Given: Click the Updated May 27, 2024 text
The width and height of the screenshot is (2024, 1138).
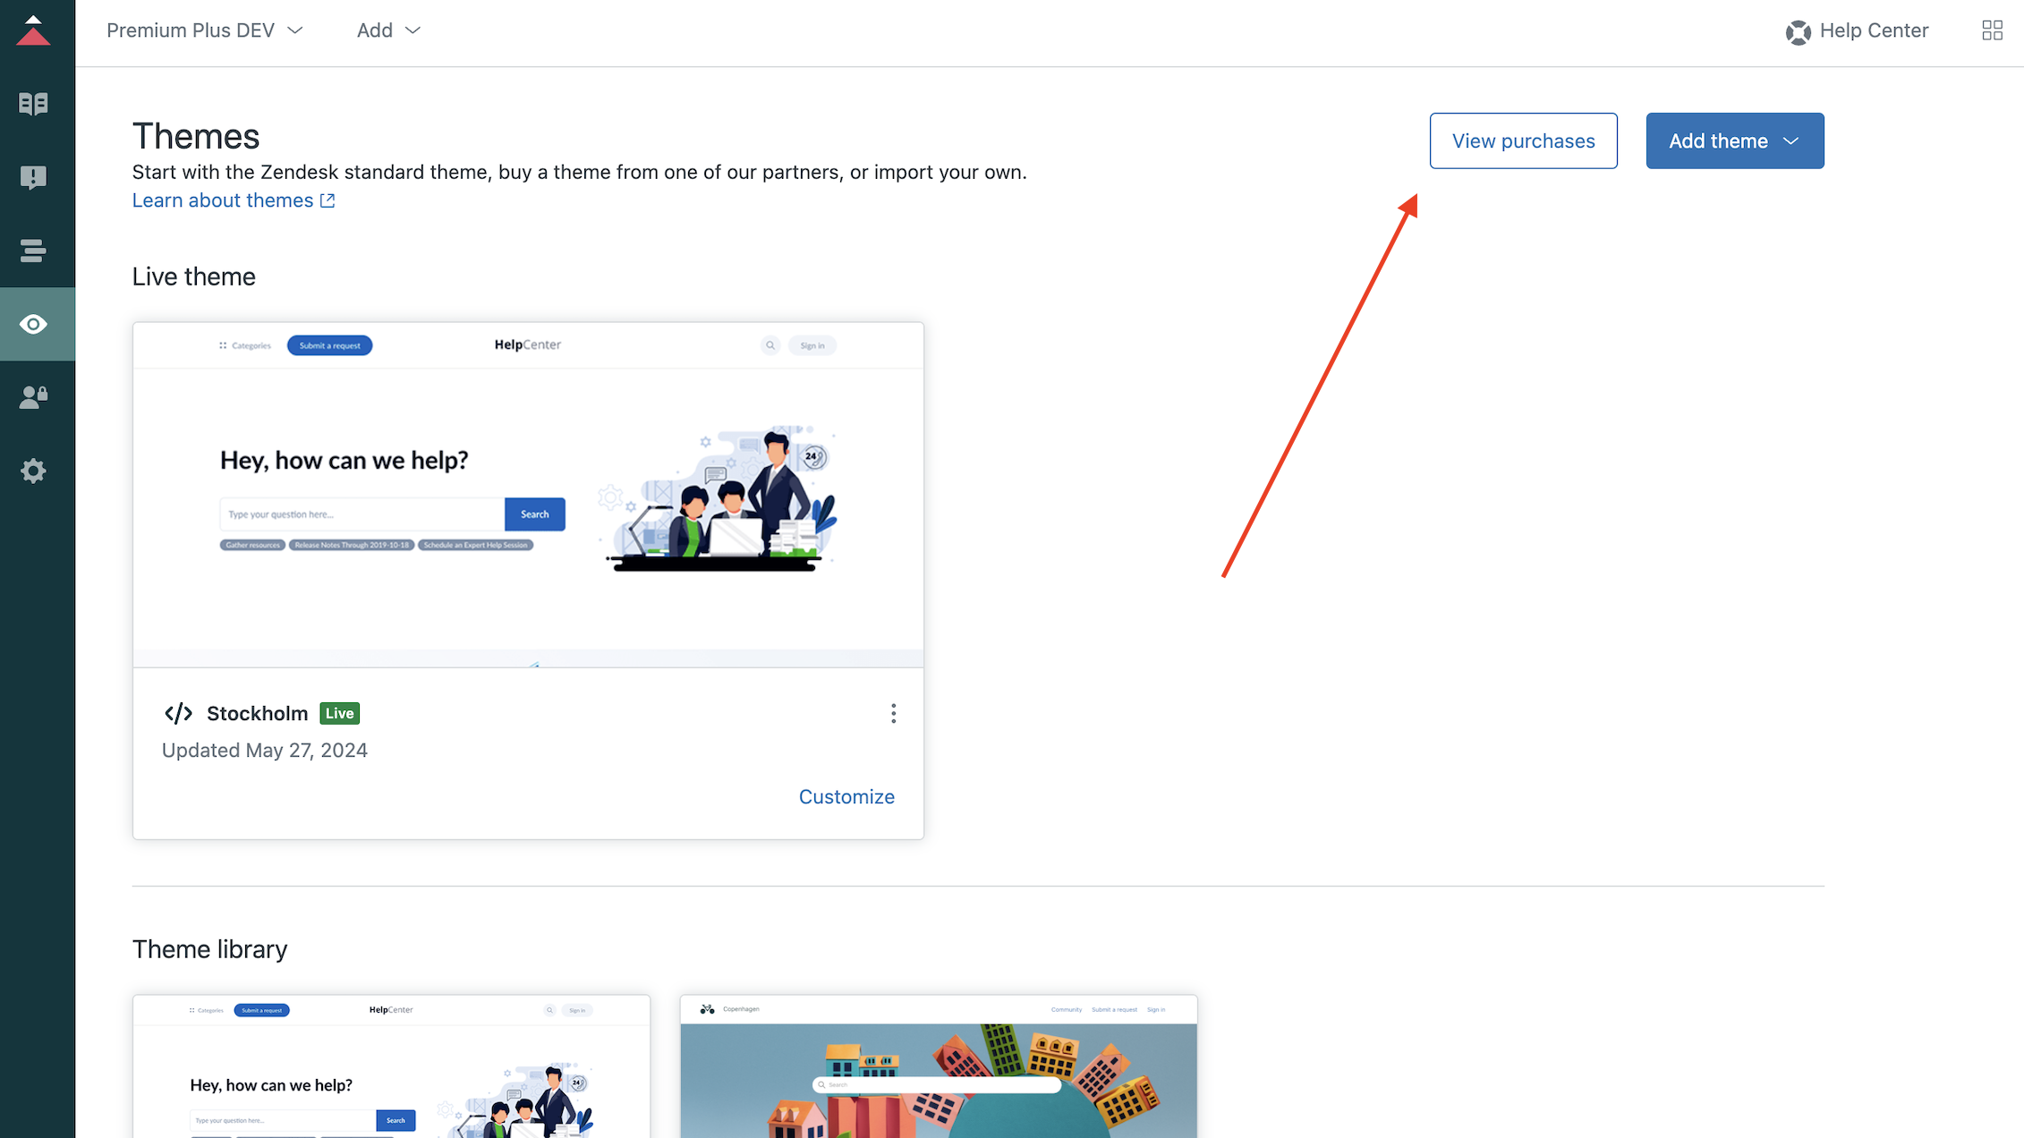Looking at the screenshot, I should coord(264,750).
